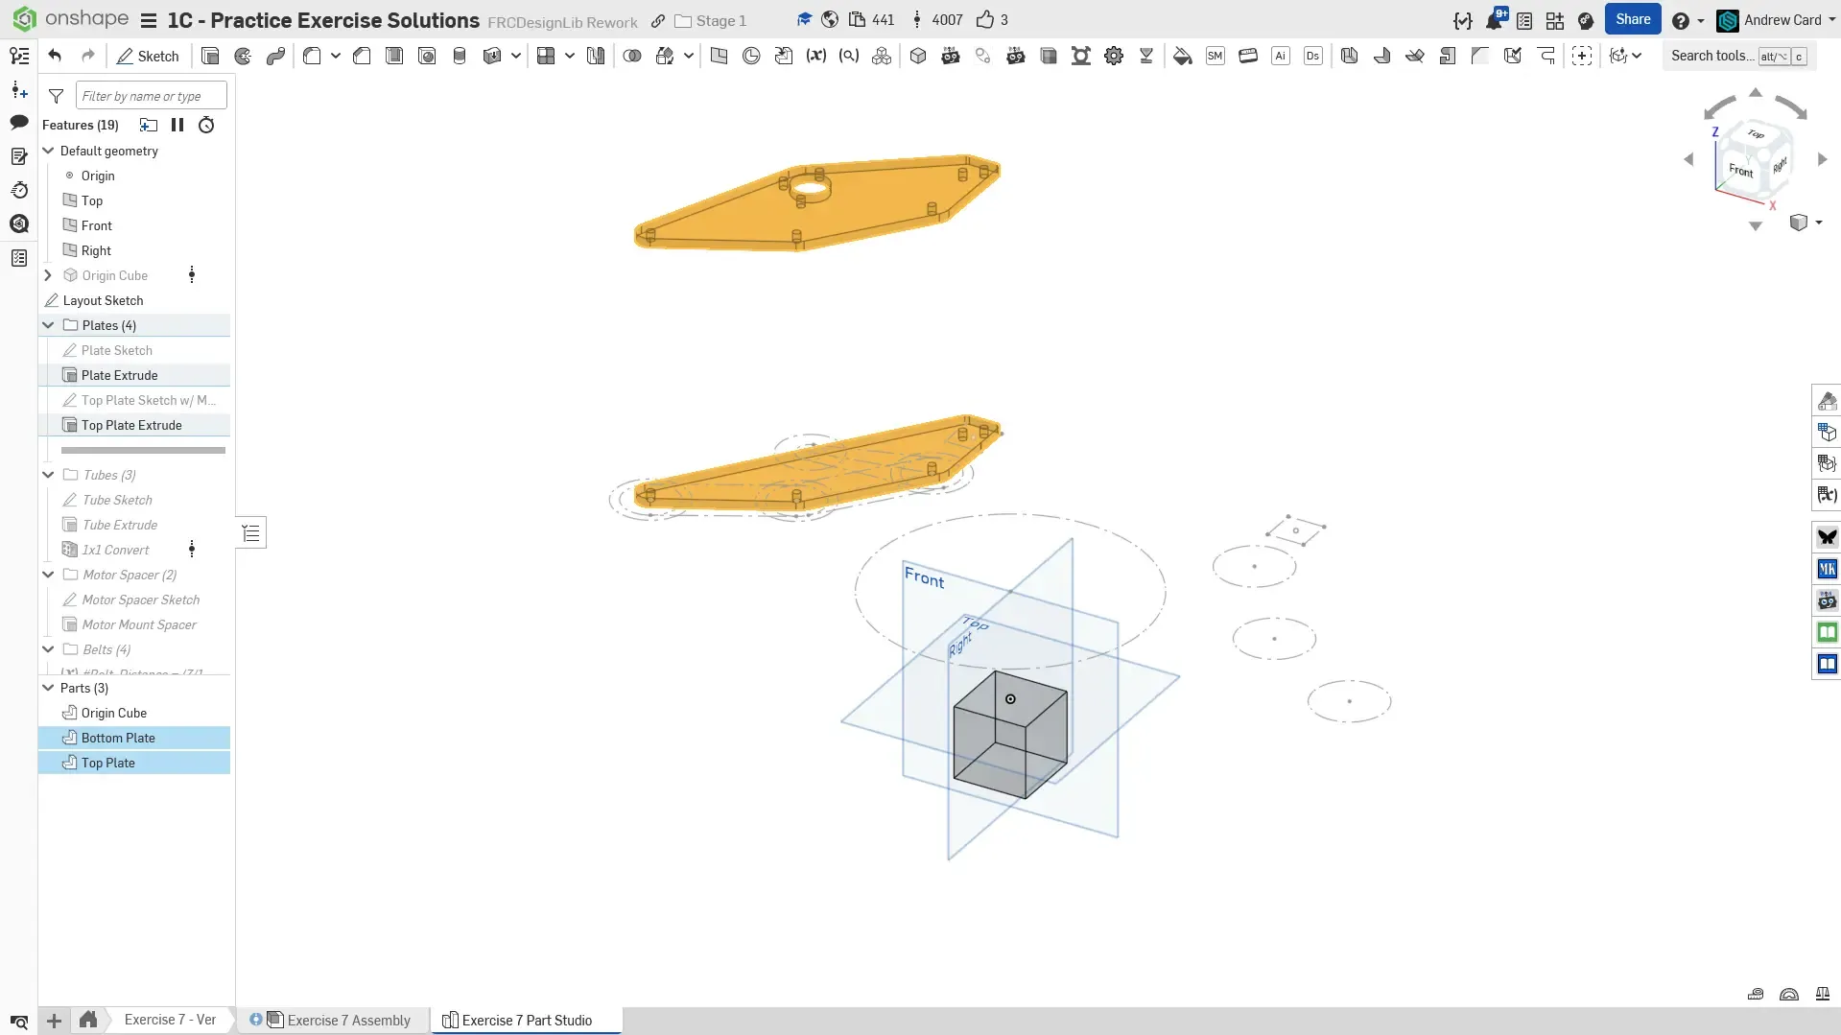Viewport: 1841px width, 1035px height.
Task: Click the Variable (x) tool icon
Action: [815, 57]
